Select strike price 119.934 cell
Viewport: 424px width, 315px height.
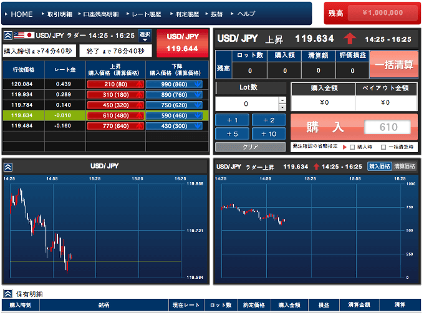click(24, 94)
